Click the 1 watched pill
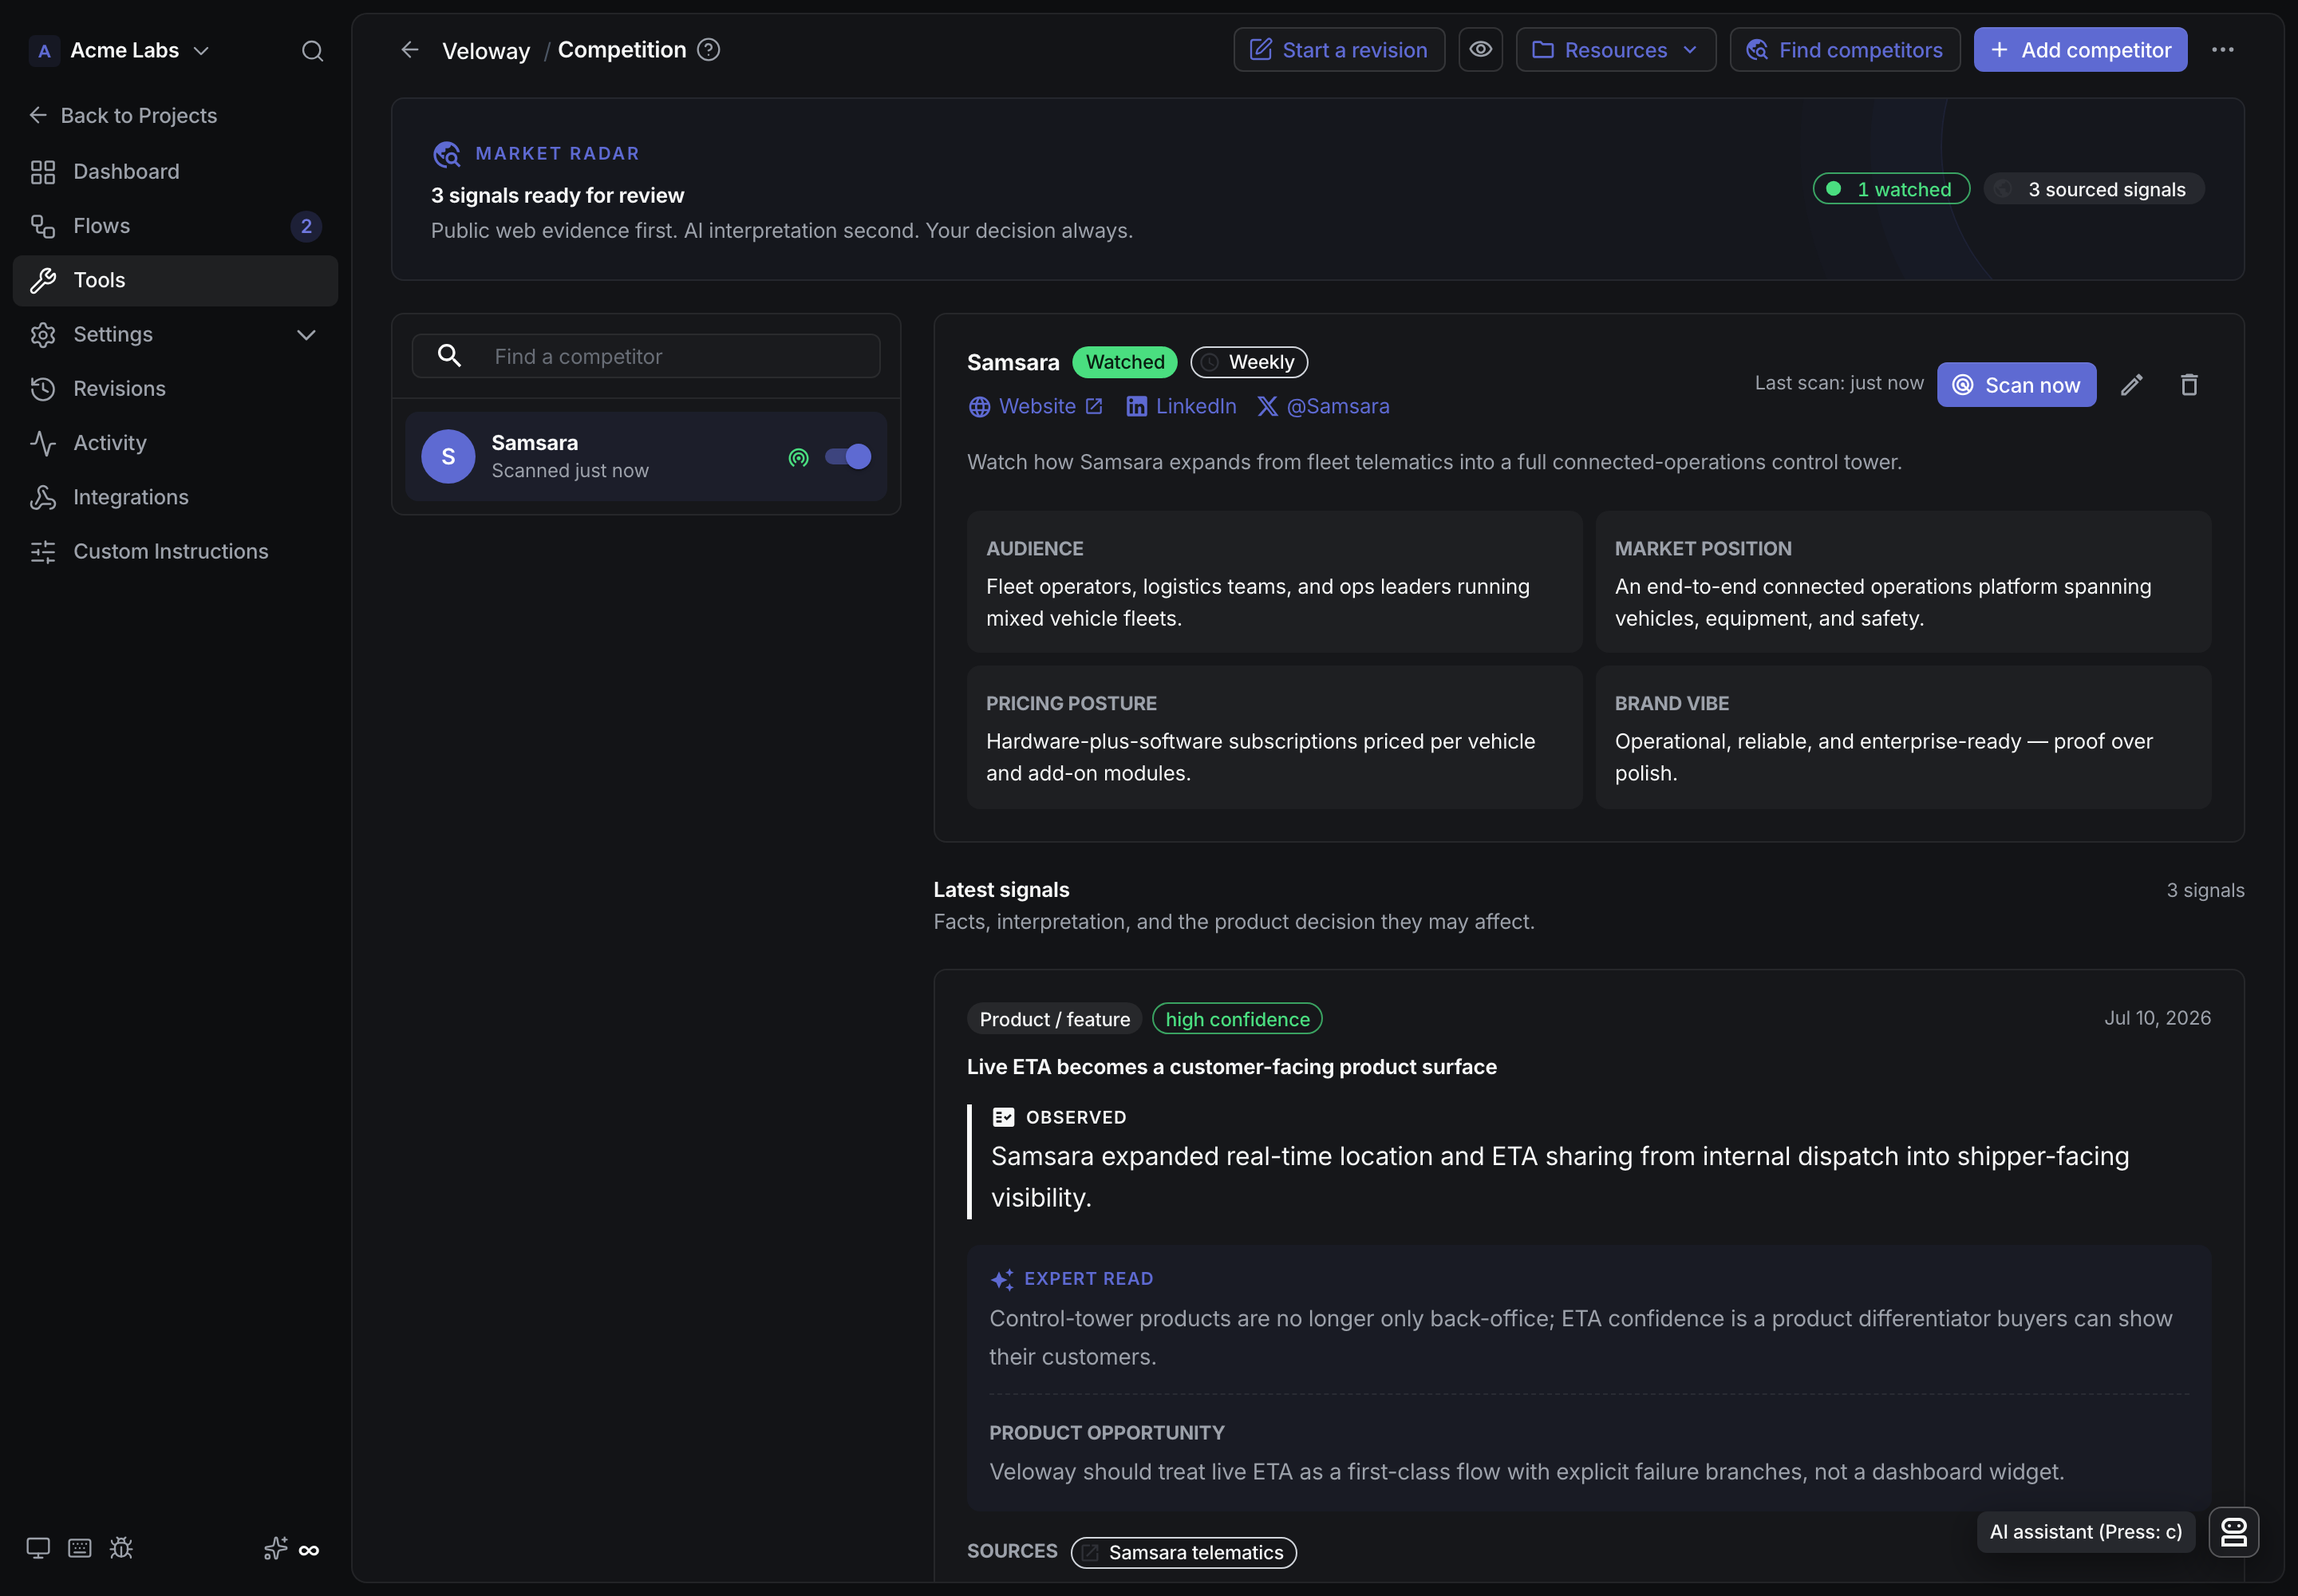The image size is (2298, 1596). click(1891, 189)
